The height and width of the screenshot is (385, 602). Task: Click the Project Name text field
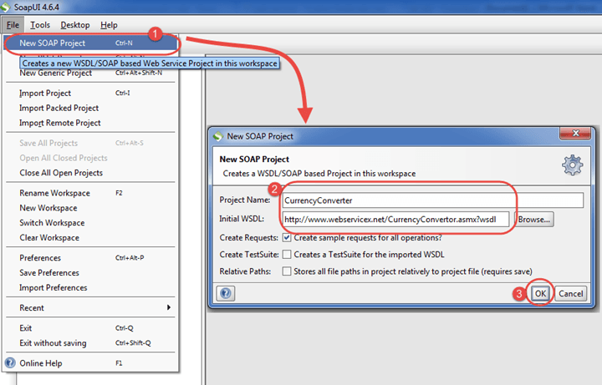(x=431, y=200)
